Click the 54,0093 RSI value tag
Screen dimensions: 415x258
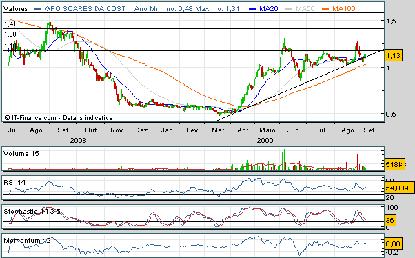tap(399, 188)
